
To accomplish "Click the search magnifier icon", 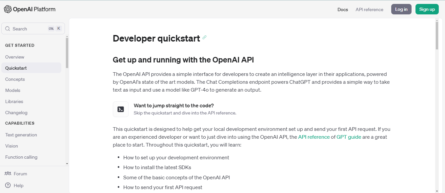I will coord(7,28).
